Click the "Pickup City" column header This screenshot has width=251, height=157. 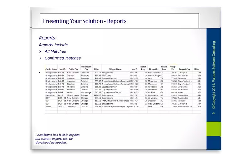pos(154,69)
